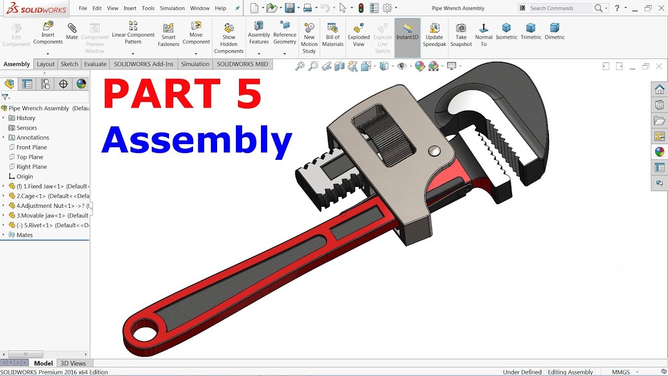Select Move Component tool
The width and height of the screenshot is (668, 376).
click(x=196, y=32)
